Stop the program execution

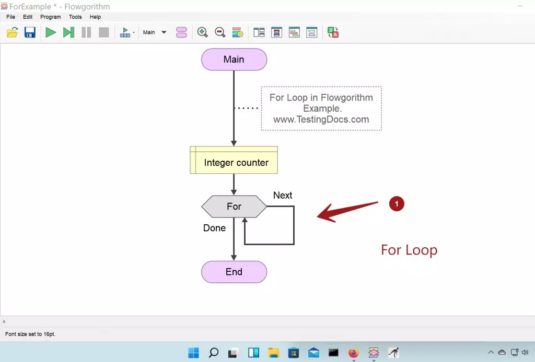103,32
